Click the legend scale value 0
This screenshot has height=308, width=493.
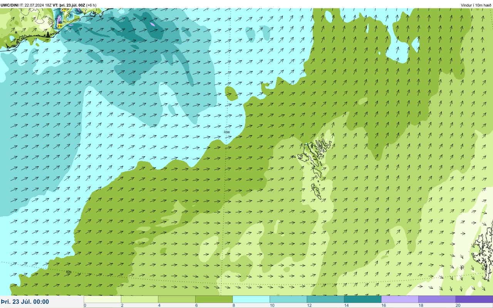[85, 306]
